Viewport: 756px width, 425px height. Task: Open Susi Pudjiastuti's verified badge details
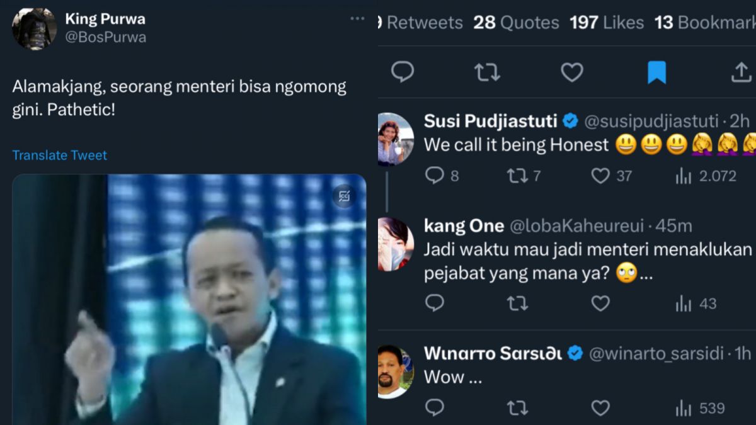click(x=571, y=120)
